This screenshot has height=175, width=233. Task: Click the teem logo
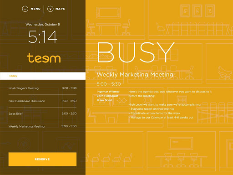pos(44,58)
